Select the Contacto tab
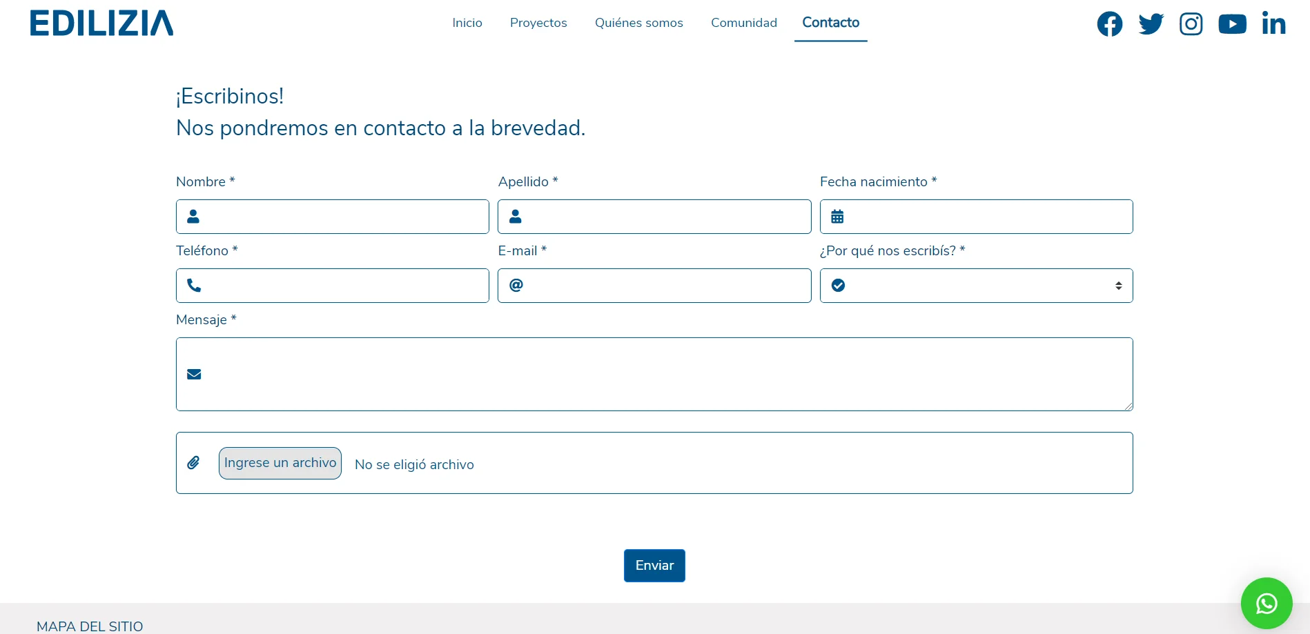Screen dimensions: 1310x634 (x=830, y=23)
